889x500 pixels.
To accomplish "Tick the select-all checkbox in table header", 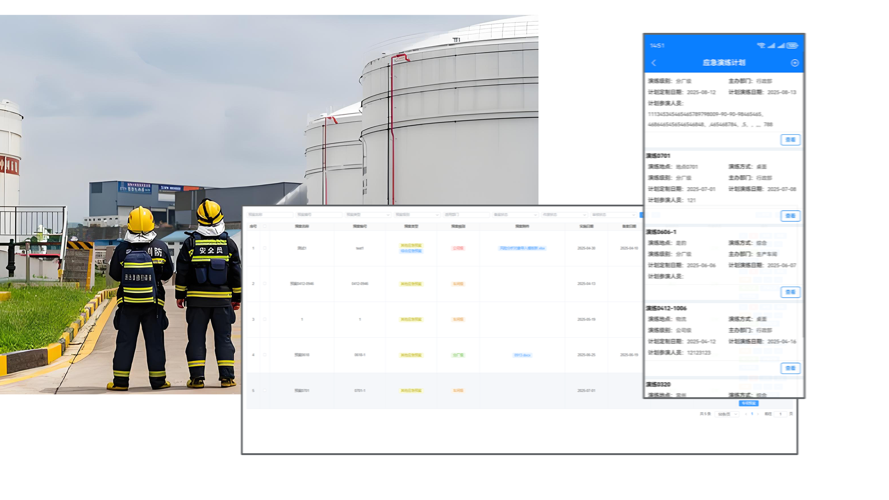I will click(x=265, y=226).
